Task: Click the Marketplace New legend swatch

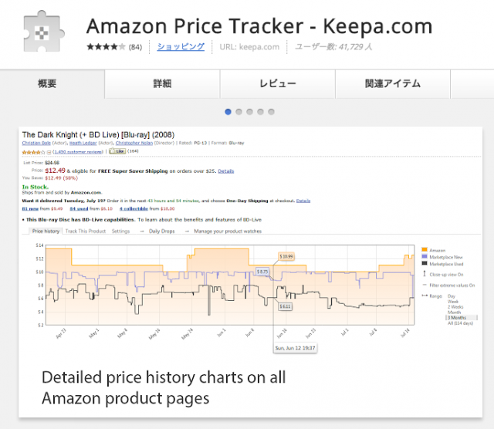Action: coord(425,257)
